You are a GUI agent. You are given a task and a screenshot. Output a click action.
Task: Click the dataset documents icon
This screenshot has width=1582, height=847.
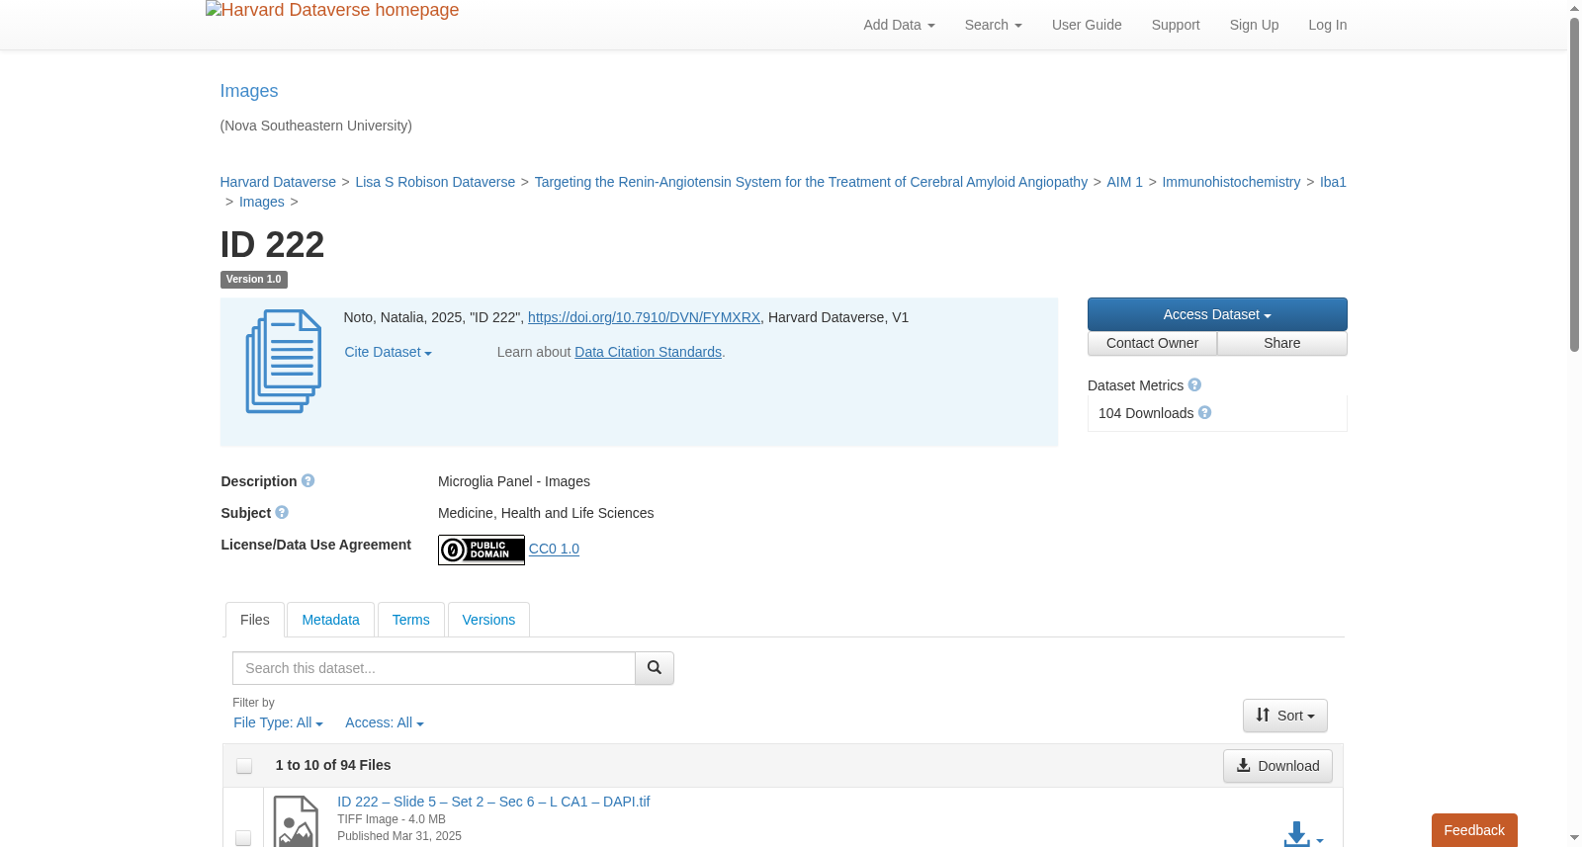[284, 362]
